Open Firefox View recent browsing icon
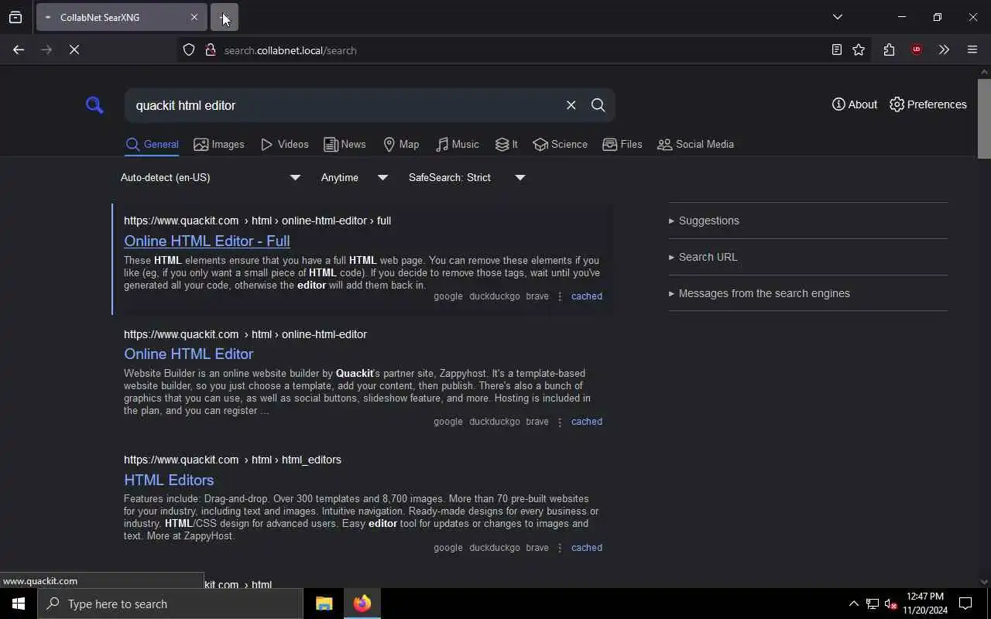The height and width of the screenshot is (619, 991). coord(15,17)
